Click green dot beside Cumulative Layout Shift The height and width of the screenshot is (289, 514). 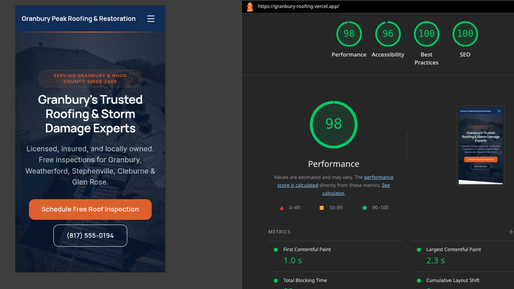click(419, 280)
